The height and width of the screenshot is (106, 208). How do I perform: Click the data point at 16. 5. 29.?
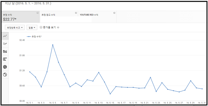pyautogui.click(x=191, y=81)
